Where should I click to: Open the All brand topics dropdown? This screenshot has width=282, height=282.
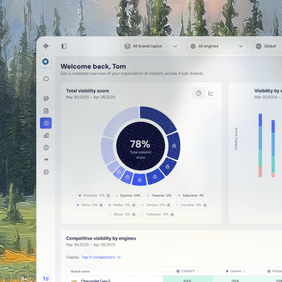[x=151, y=46]
